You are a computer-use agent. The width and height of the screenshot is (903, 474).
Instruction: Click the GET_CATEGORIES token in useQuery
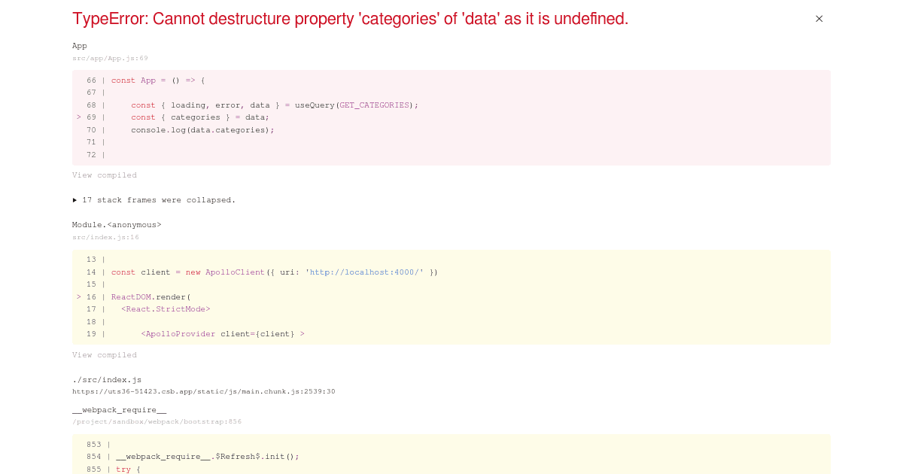click(374, 105)
